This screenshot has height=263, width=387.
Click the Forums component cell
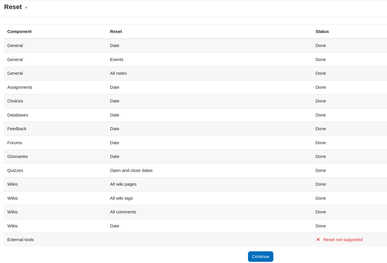(x=15, y=143)
